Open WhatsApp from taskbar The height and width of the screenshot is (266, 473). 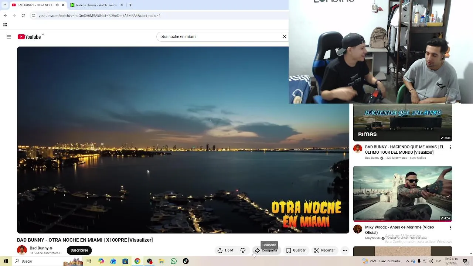click(x=174, y=261)
